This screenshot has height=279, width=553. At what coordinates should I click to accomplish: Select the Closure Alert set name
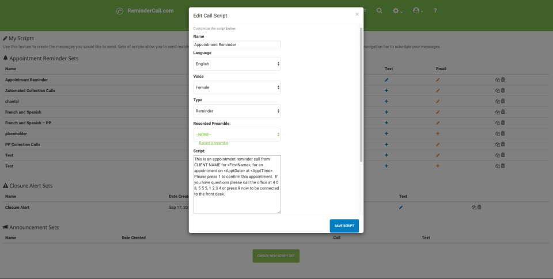tap(17, 208)
